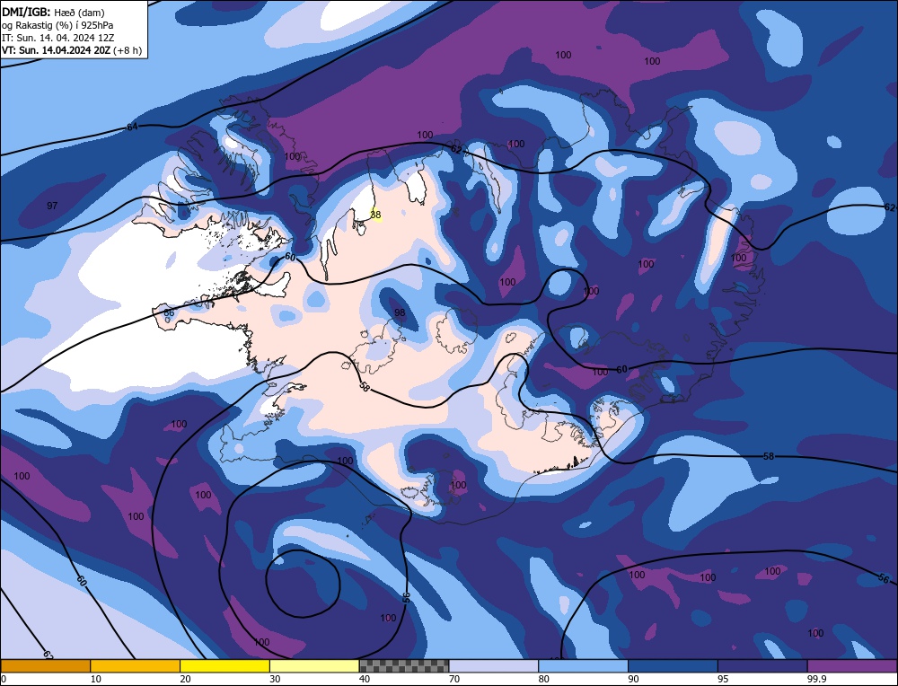
Task: Select the lavender 70–80 legend swatch
Action: pyautogui.click(x=494, y=665)
